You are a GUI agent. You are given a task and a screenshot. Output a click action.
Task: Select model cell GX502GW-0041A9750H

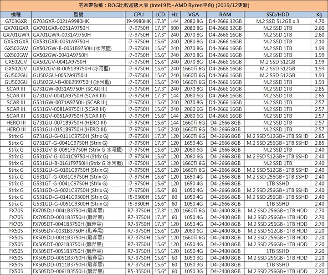click(78, 55)
